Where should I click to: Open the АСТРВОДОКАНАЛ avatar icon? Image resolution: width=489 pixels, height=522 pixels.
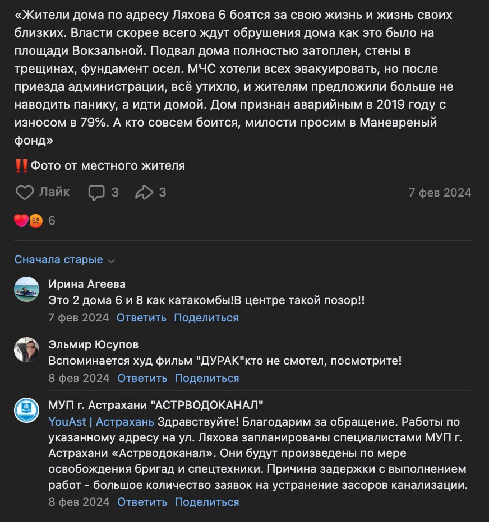click(27, 410)
